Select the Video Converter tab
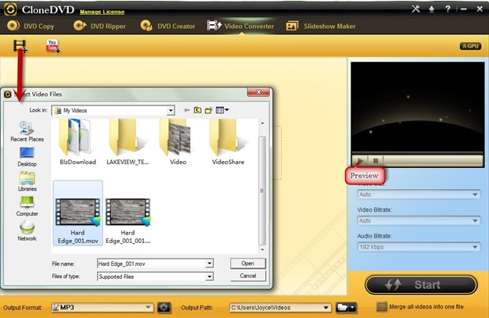 [x=240, y=26]
